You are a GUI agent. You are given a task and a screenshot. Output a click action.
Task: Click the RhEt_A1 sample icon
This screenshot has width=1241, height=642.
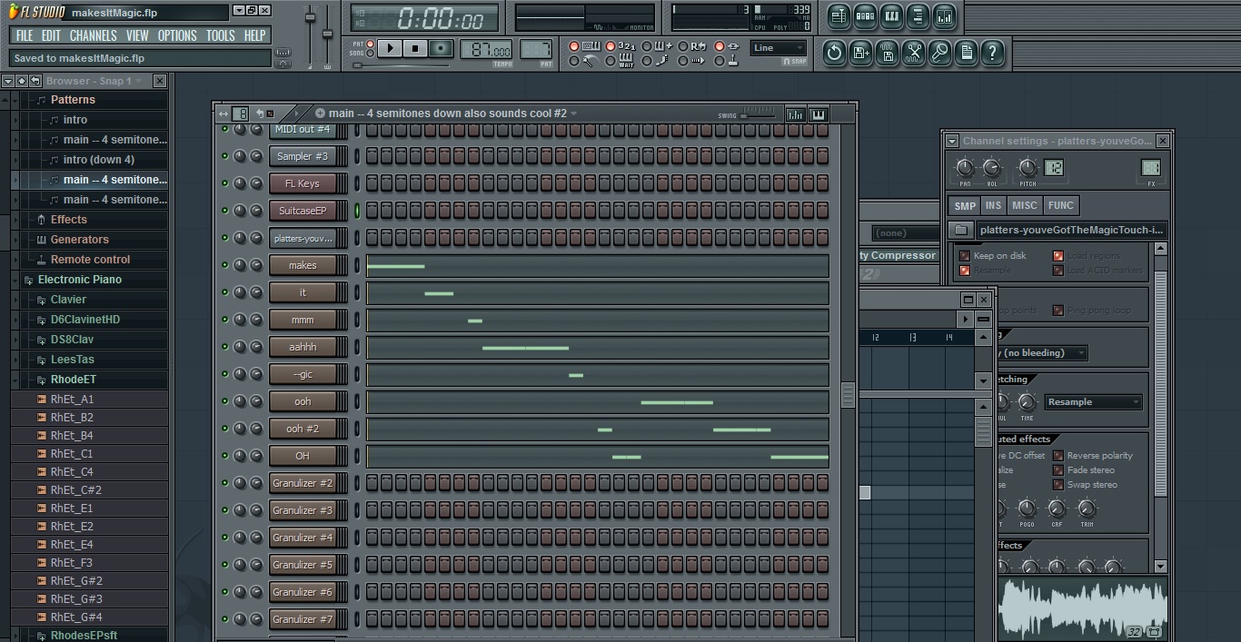pos(41,400)
